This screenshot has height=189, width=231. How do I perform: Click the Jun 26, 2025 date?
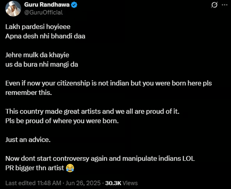pyautogui.click(x=83, y=183)
